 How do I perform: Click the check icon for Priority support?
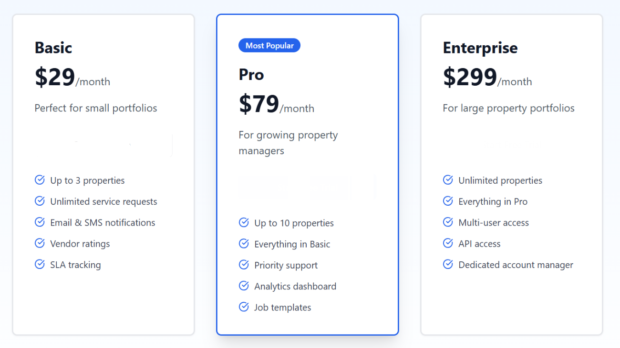coord(244,265)
